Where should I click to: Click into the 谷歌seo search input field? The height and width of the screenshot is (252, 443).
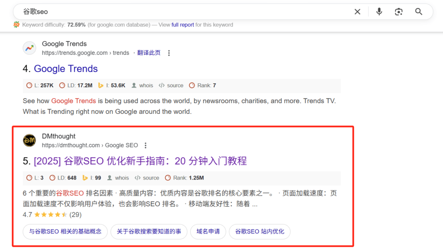pos(173,12)
